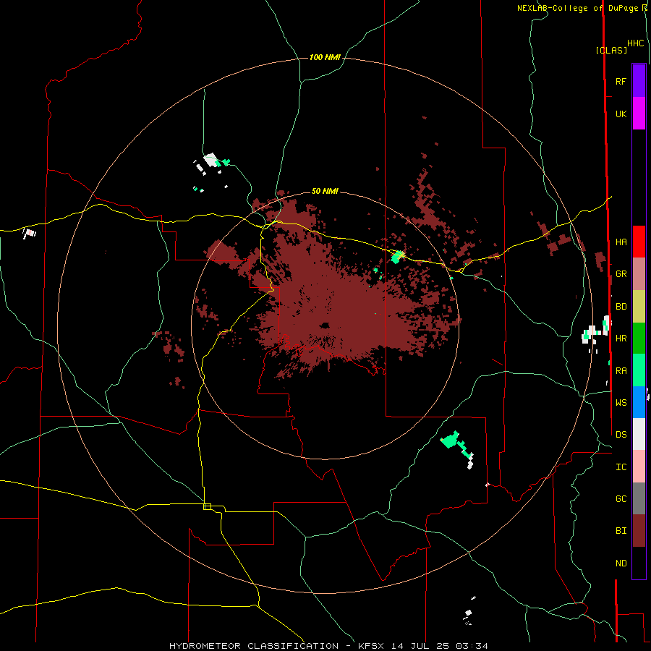The width and height of the screenshot is (651, 651).
Task: Click the UK legend label
Action: click(621, 114)
